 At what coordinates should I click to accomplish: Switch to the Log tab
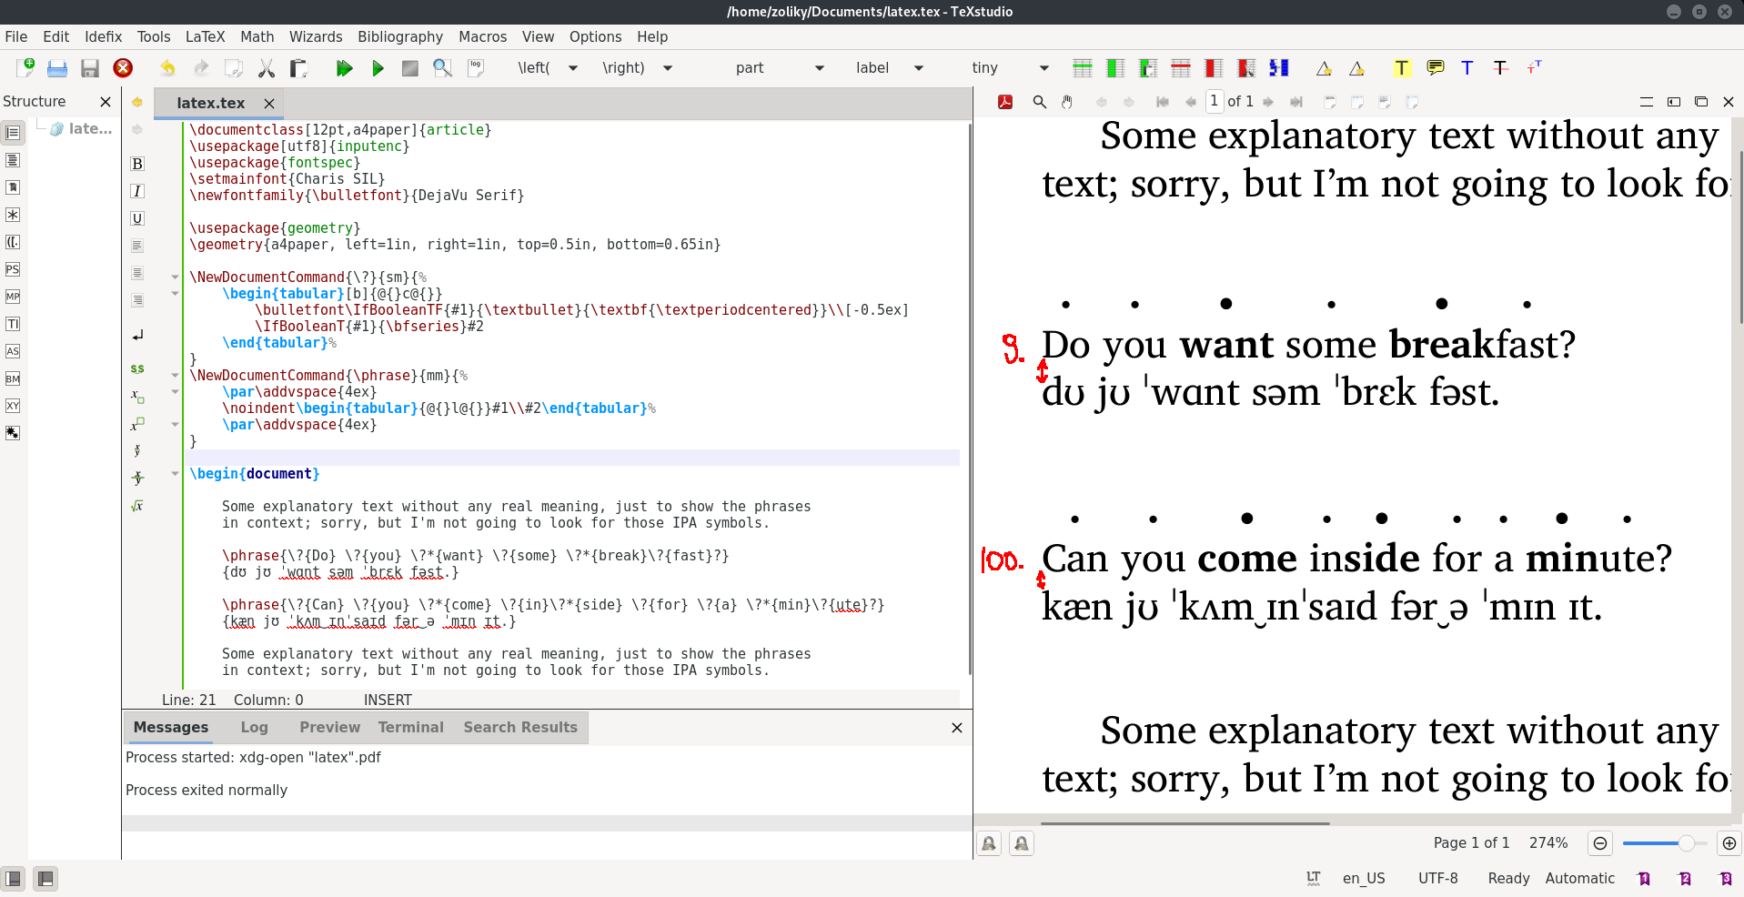(x=254, y=728)
